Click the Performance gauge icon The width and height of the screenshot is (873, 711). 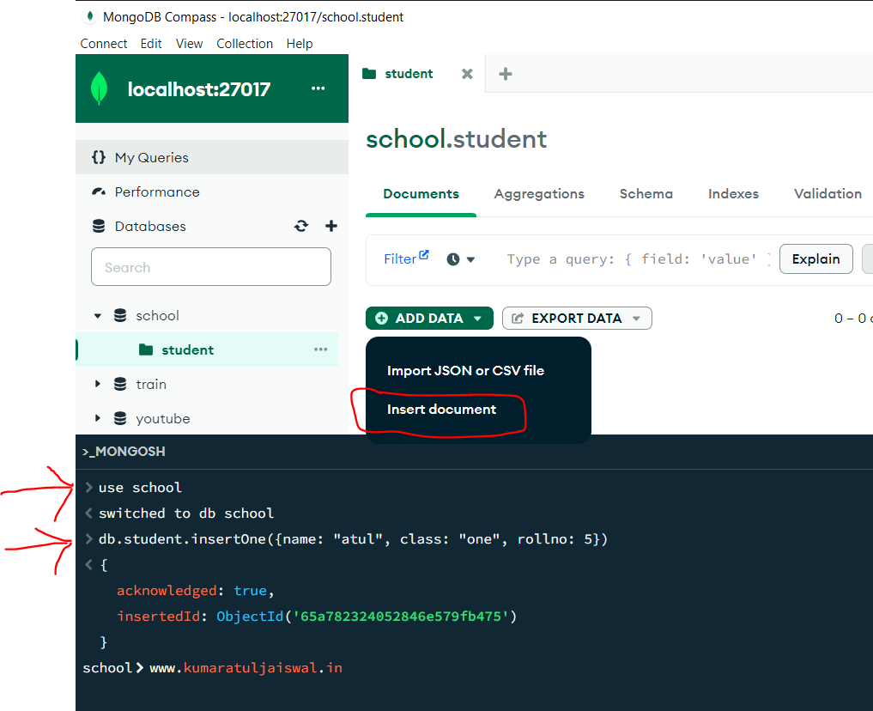[99, 192]
